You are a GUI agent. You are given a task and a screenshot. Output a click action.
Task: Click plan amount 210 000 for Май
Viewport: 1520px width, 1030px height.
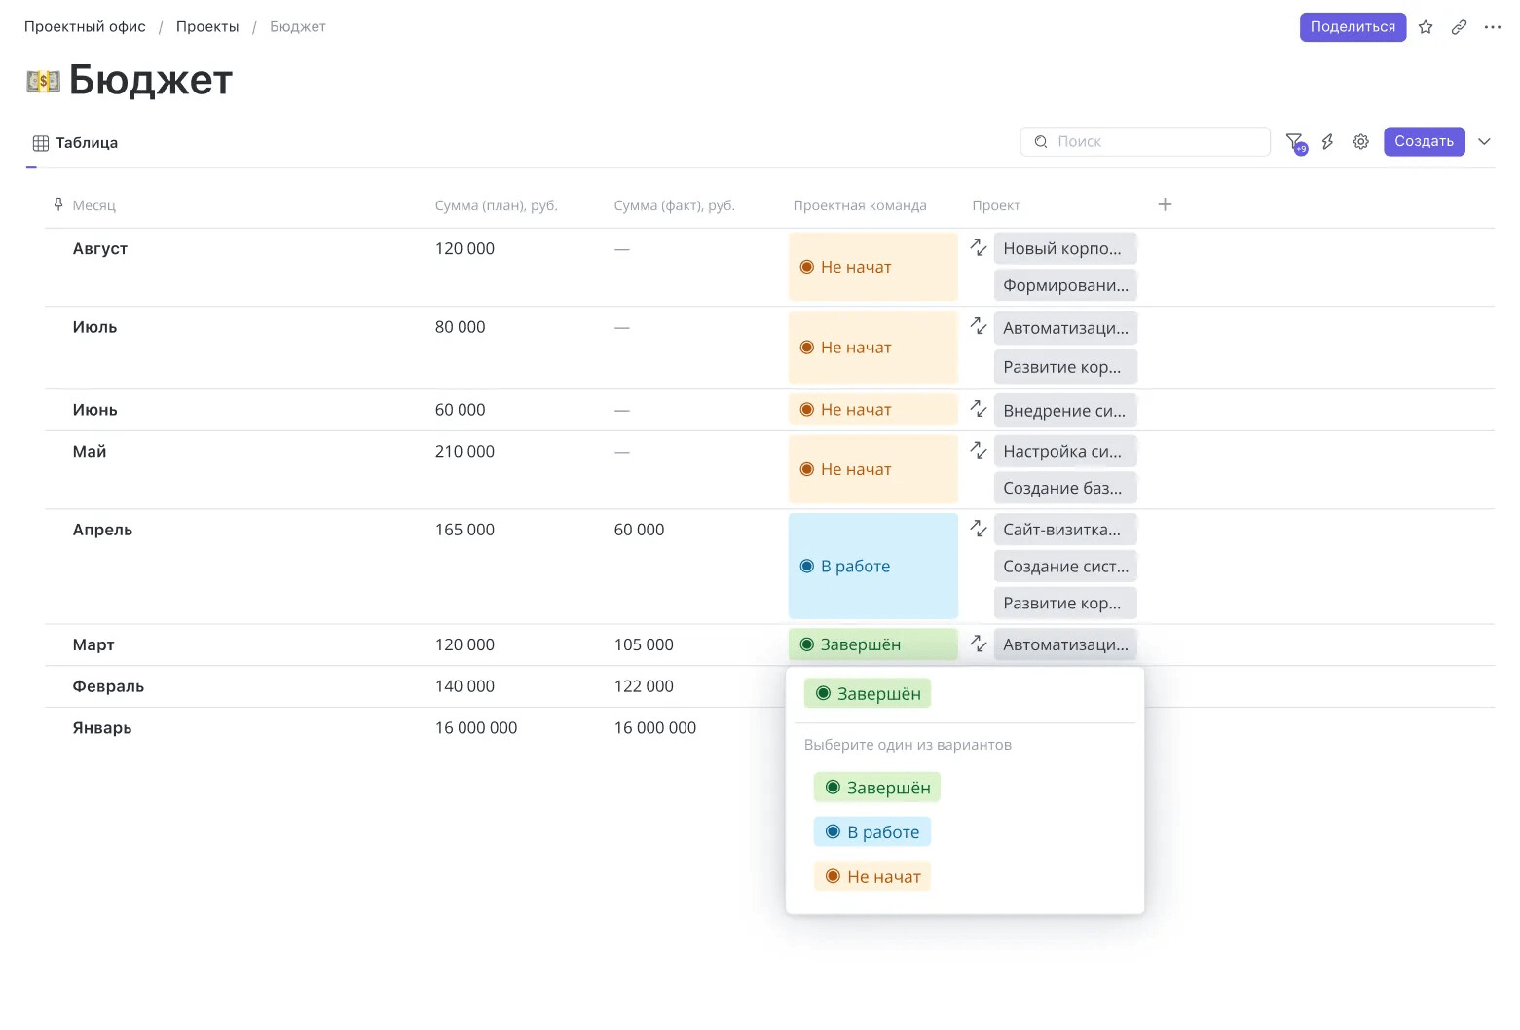[464, 451]
